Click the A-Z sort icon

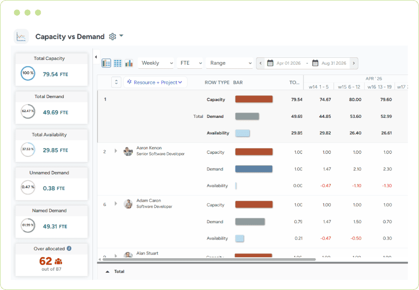pyautogui.click(x=130, y=82)
